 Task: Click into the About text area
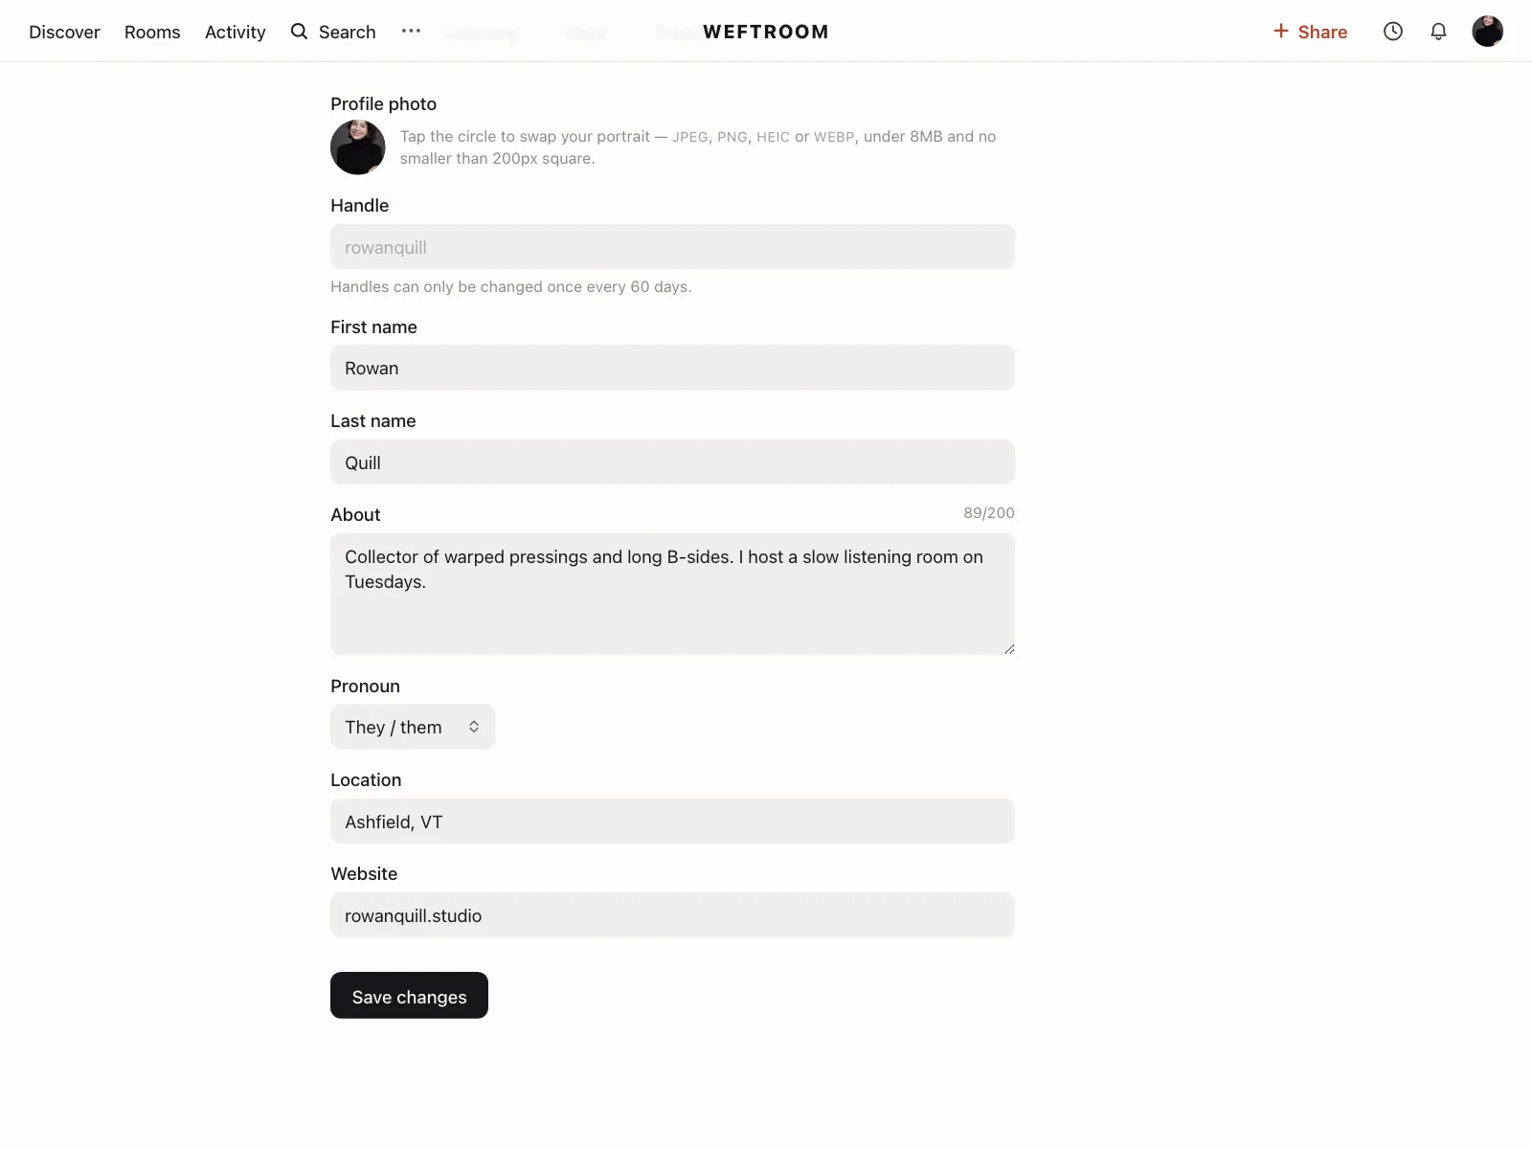[672, 594]
